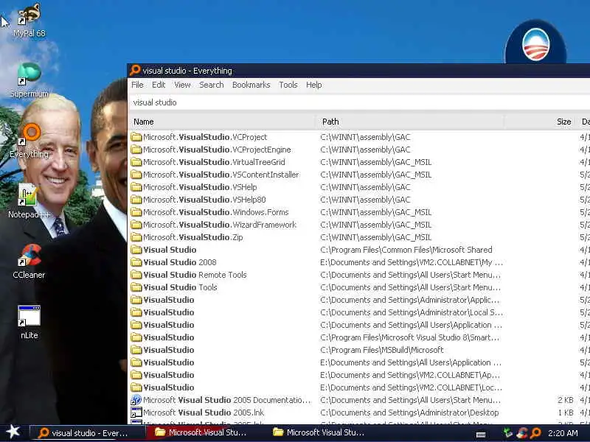The width and height of the screenshot is (590, 442).
Task: Click folder icon of Microsoft.VisualStudio.VSHelp80 row
Action: click(136, 200)
